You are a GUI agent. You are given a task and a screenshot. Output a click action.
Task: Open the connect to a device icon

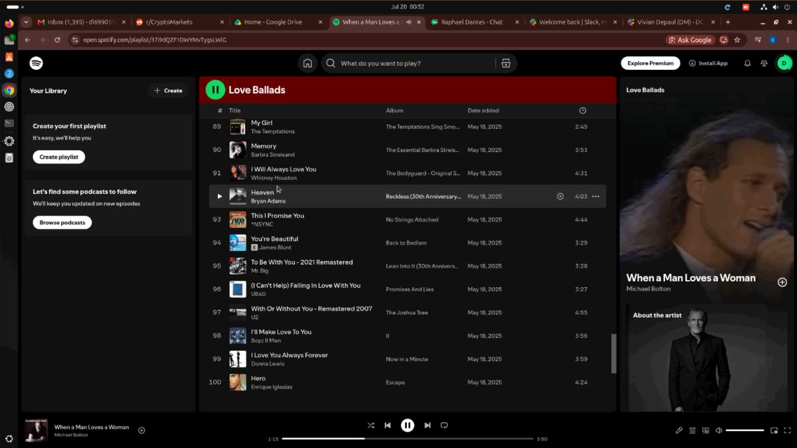(x=706, y=430)
